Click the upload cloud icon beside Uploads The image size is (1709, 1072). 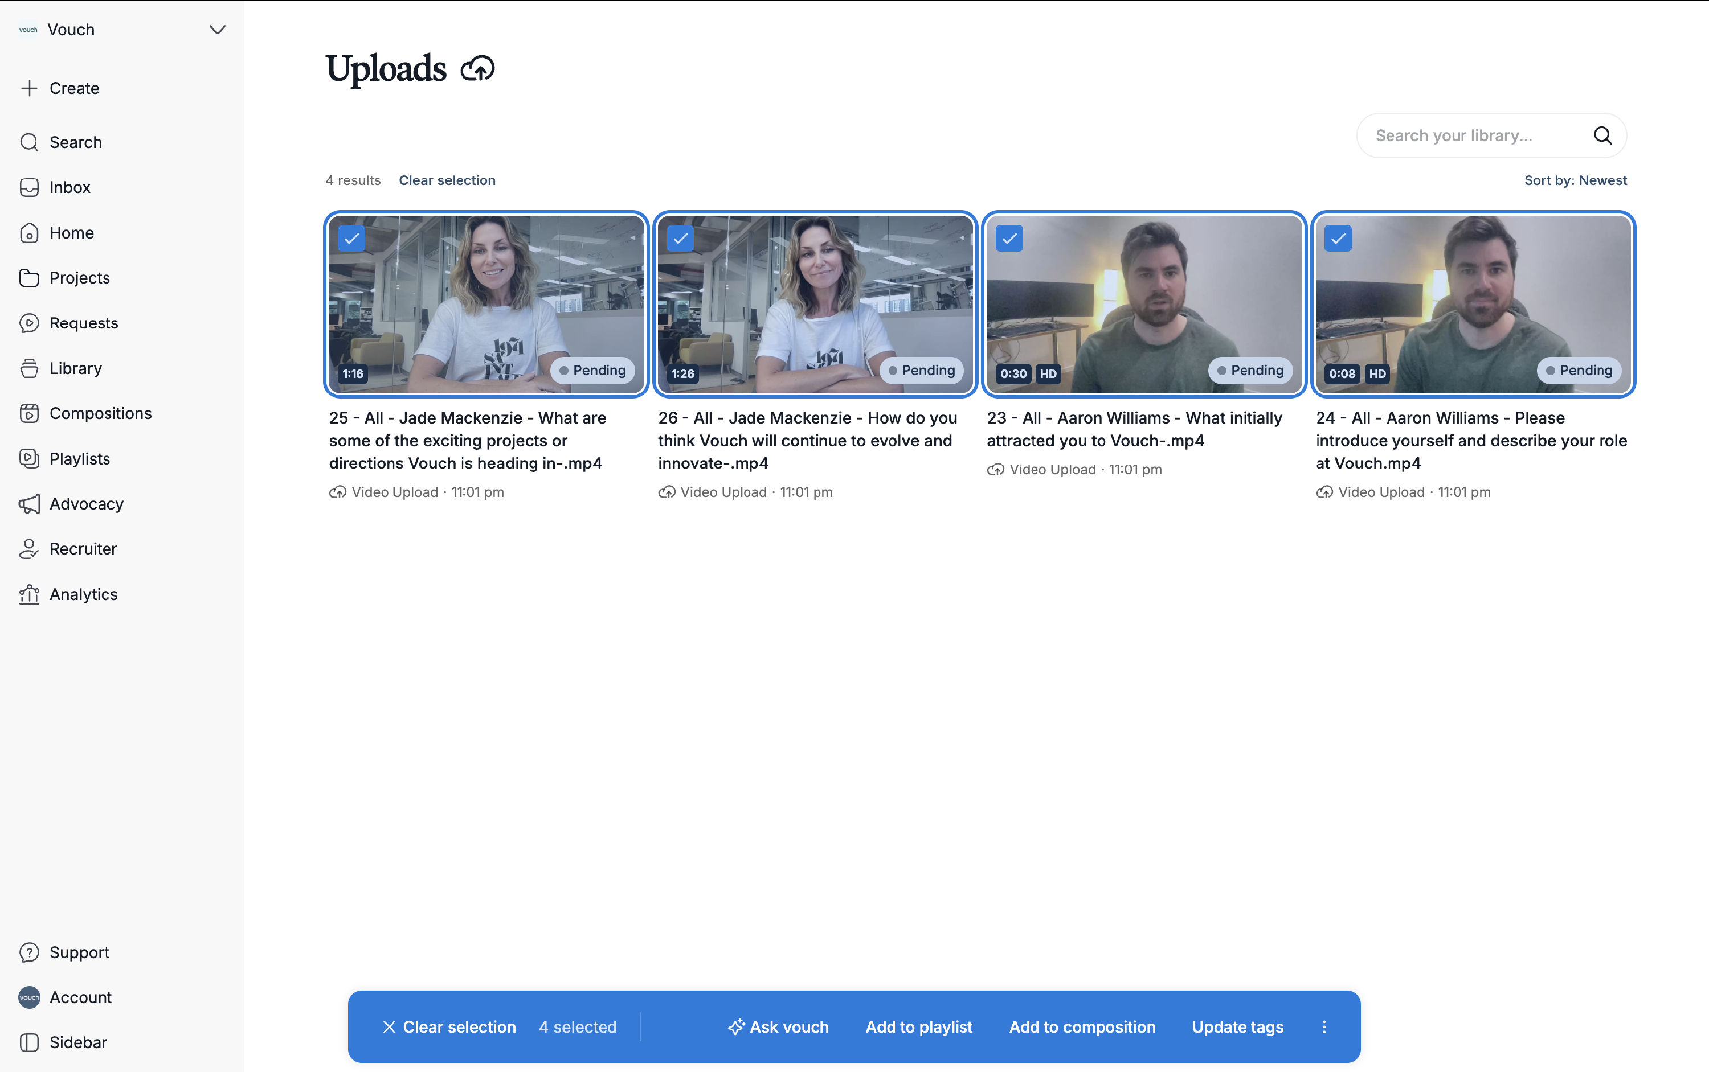coord(477,69)
